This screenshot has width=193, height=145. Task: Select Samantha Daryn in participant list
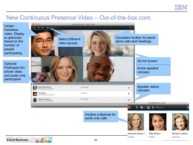coord(82,88)
